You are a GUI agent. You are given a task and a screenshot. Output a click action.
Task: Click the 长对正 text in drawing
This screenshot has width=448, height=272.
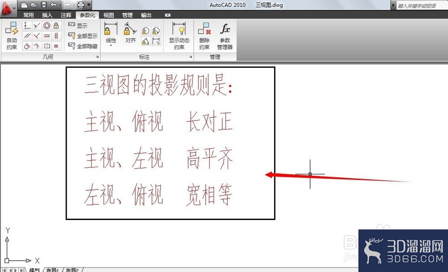point(209,121)
